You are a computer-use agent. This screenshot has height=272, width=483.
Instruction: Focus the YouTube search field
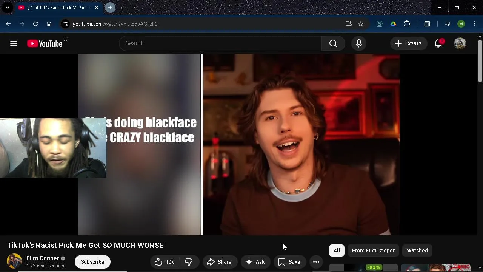220,43
